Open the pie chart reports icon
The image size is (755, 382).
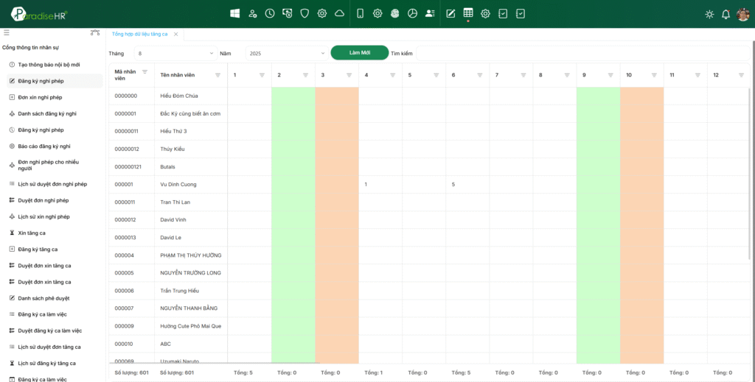click(412, 13)
